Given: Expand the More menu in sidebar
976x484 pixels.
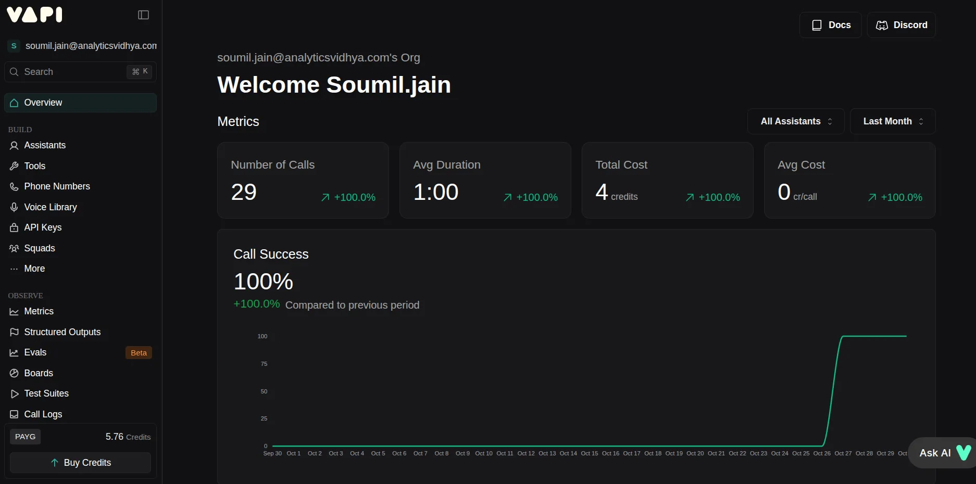Looking at the screenshot, I should pyautogui.click(x=34, y=269).
